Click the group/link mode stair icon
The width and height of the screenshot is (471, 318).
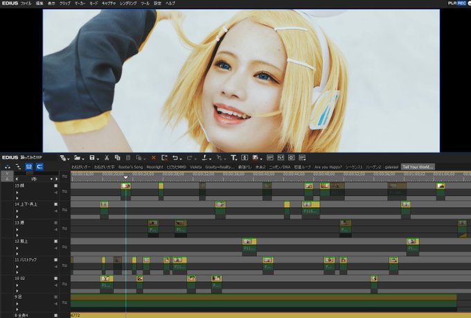coord(18,166)
